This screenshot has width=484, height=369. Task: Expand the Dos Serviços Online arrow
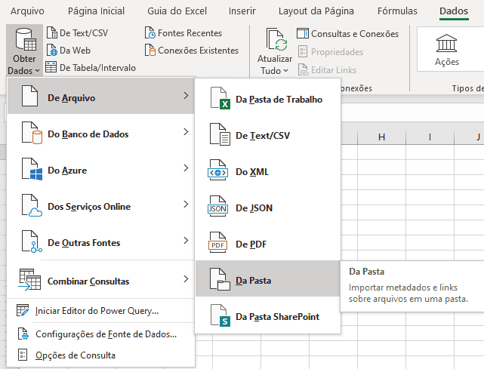186,204
